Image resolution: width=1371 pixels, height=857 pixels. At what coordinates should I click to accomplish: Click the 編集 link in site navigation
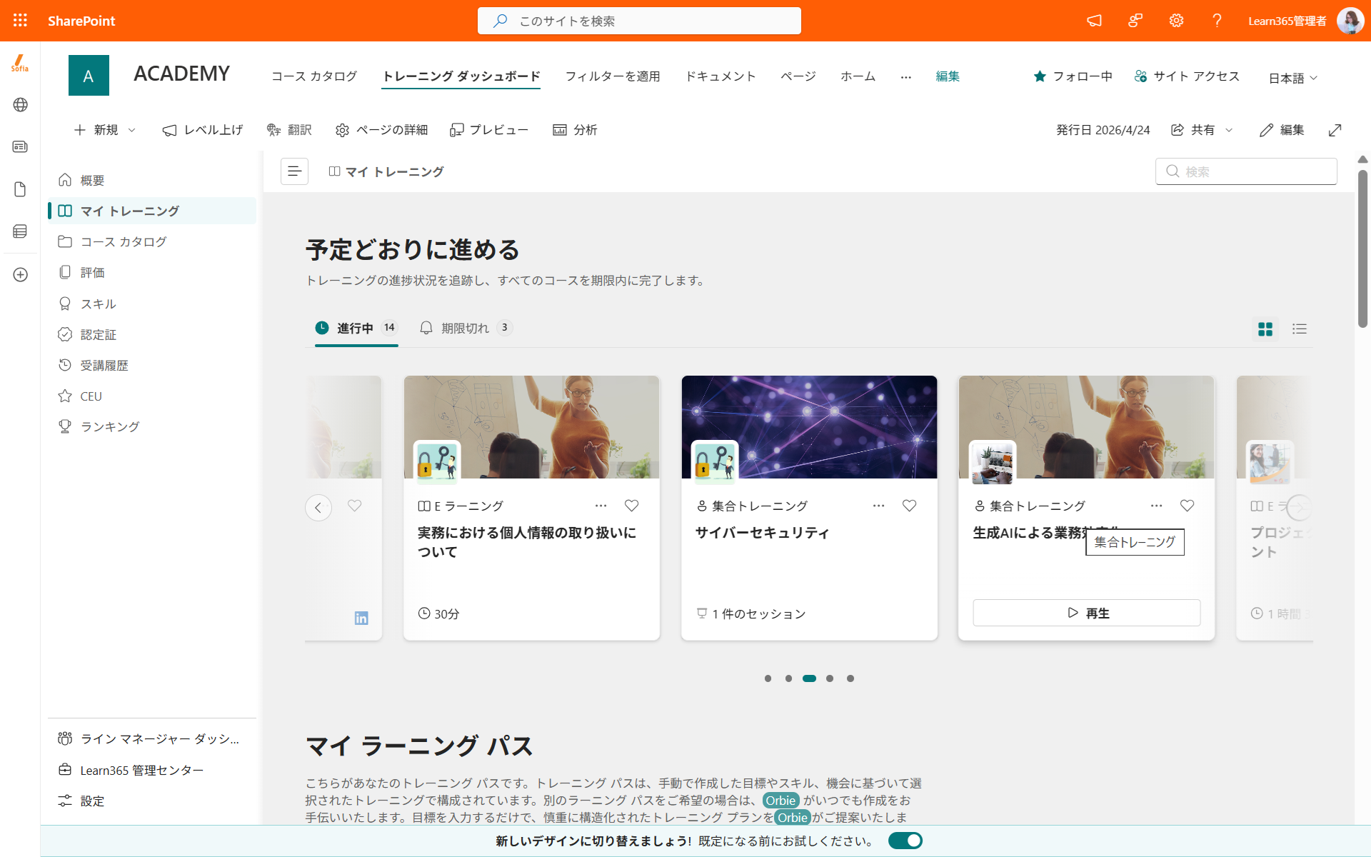point(948,76)
